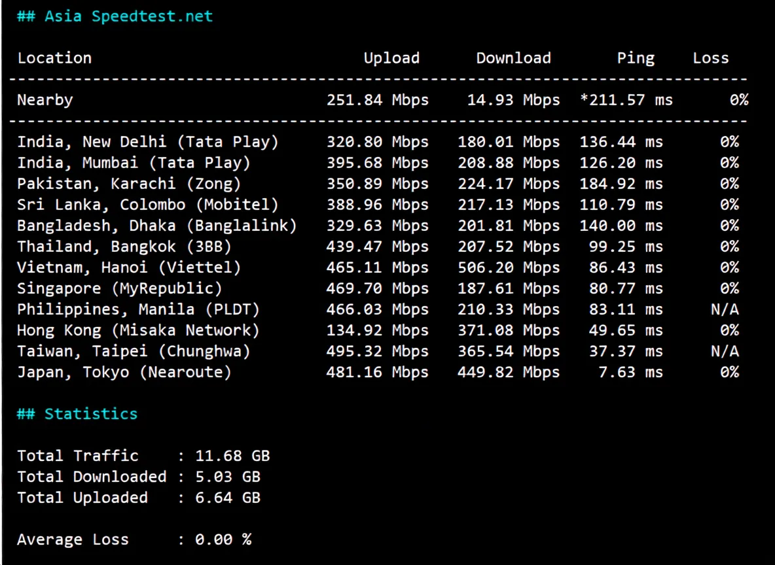Click 'Thailand, Bangkok (3BB)'

coord(124,247)
